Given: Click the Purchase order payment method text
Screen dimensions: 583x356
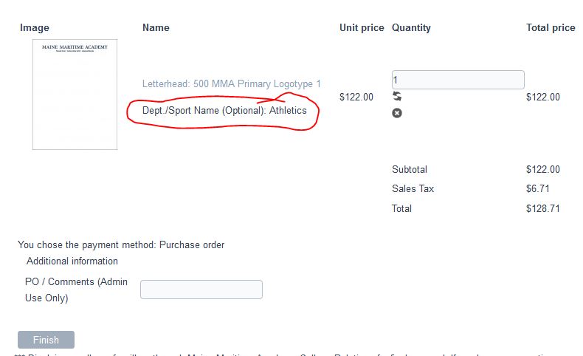Looking at the screenshot, I should [192, 245].
